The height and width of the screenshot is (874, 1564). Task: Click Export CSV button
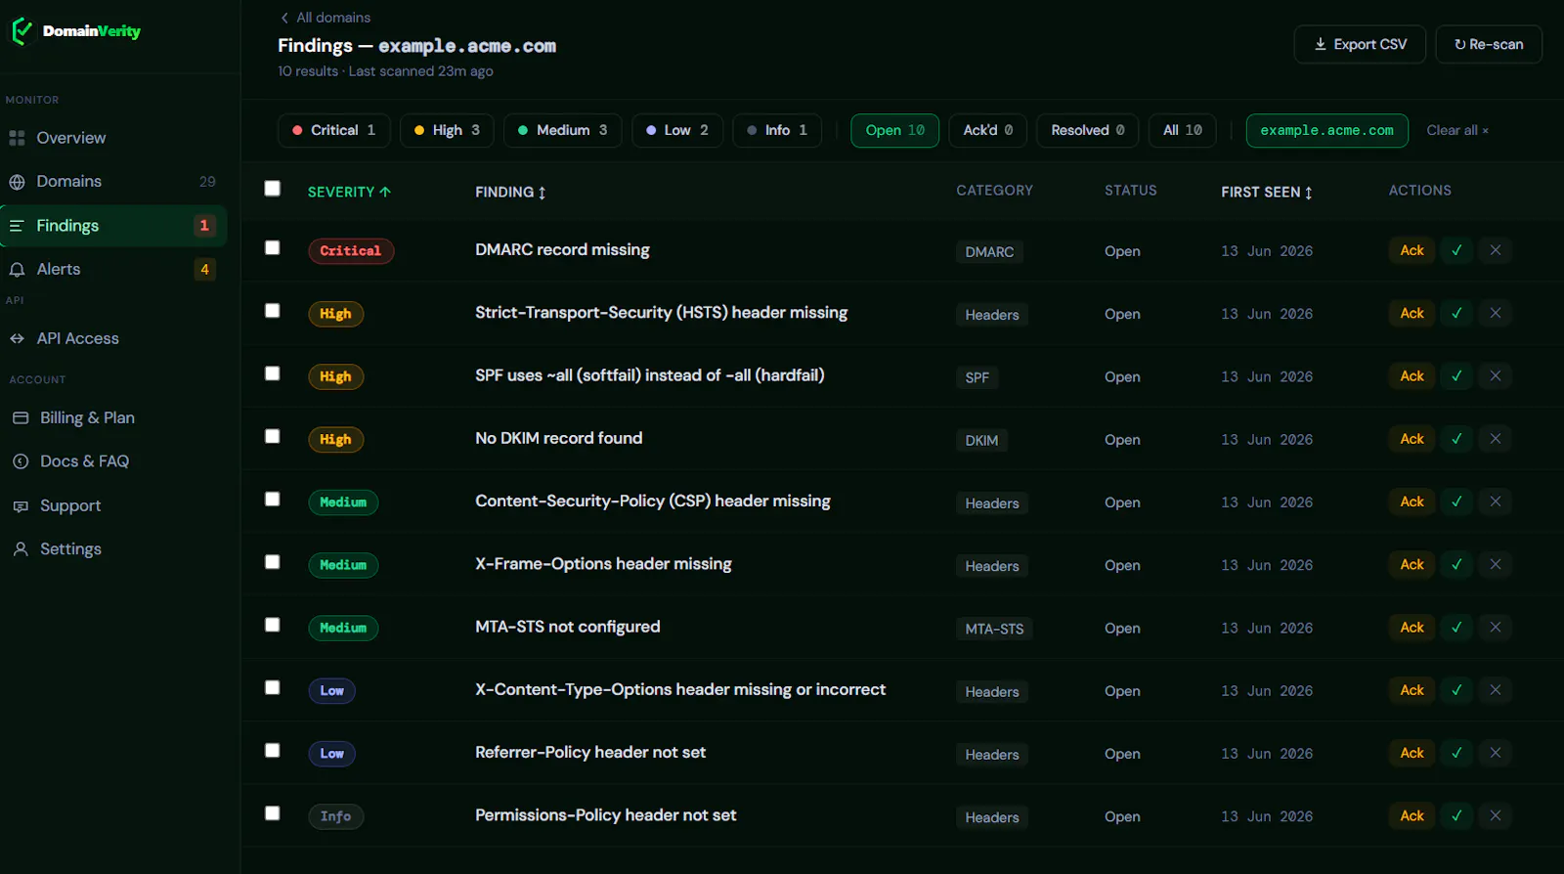[1360, 45]
